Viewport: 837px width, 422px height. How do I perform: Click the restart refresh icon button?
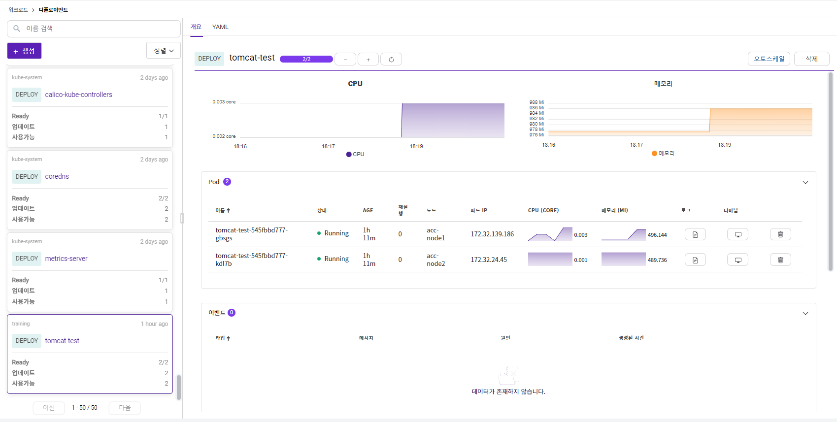point(391,60)
